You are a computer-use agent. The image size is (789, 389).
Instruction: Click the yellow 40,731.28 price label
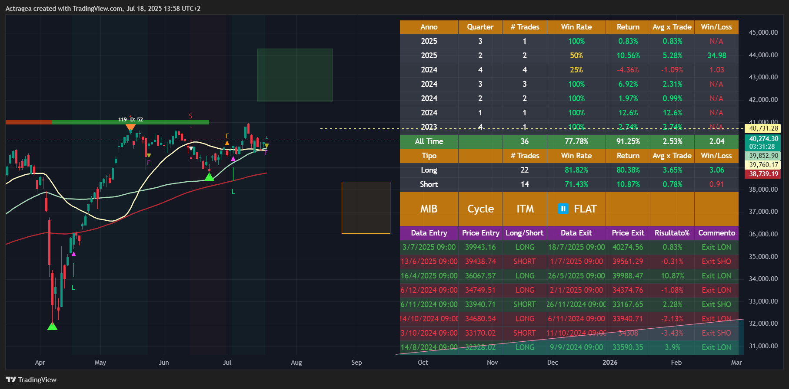pyautogui.click(x=763, y=128)
